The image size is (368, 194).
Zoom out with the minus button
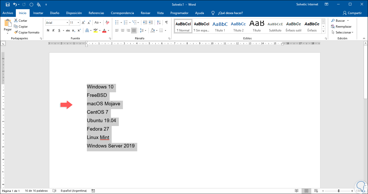point(323,191)
